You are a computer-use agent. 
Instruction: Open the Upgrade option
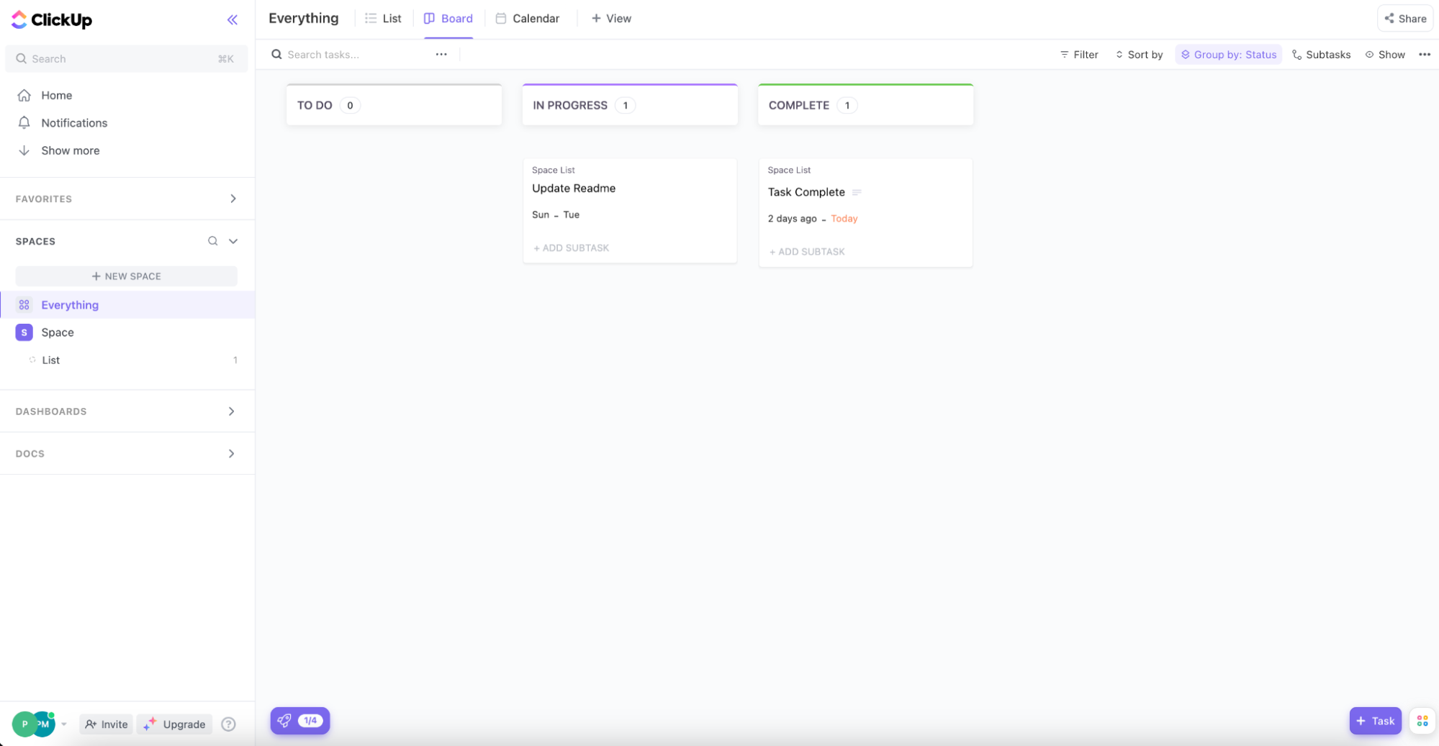pyautogui.click(x=174, y=724)
